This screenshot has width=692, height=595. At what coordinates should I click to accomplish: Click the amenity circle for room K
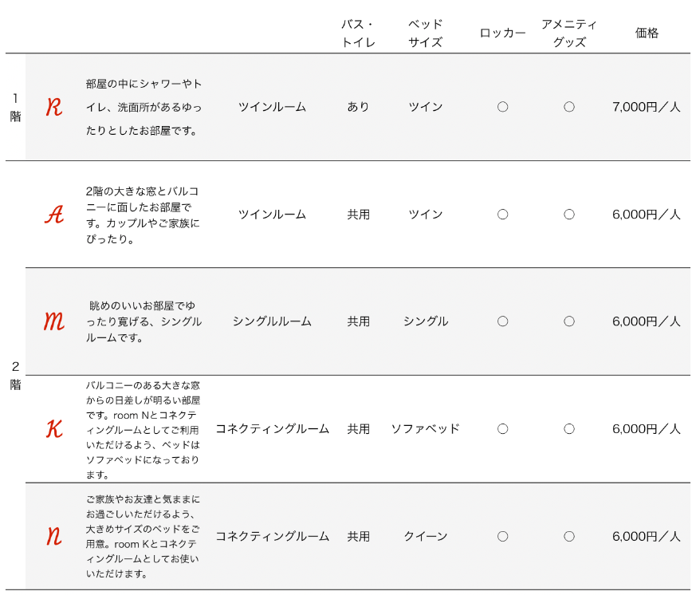569,429
